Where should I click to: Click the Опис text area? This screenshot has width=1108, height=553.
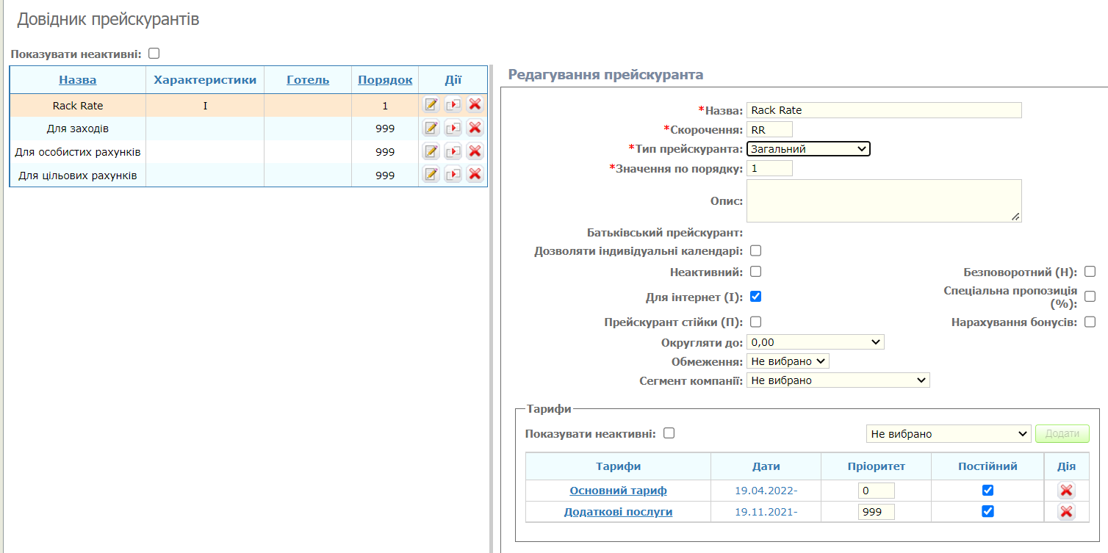point(883,200)
